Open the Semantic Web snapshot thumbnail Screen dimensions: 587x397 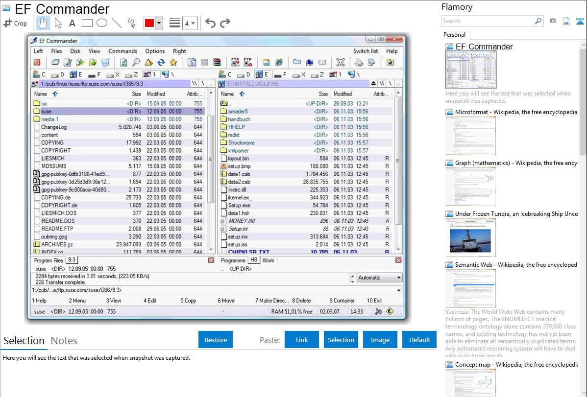coord(470,288)
